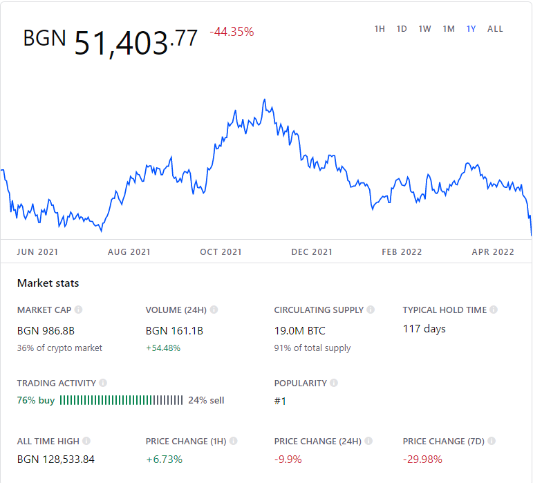Select the 1Y chart range

(x=471, y=29)
